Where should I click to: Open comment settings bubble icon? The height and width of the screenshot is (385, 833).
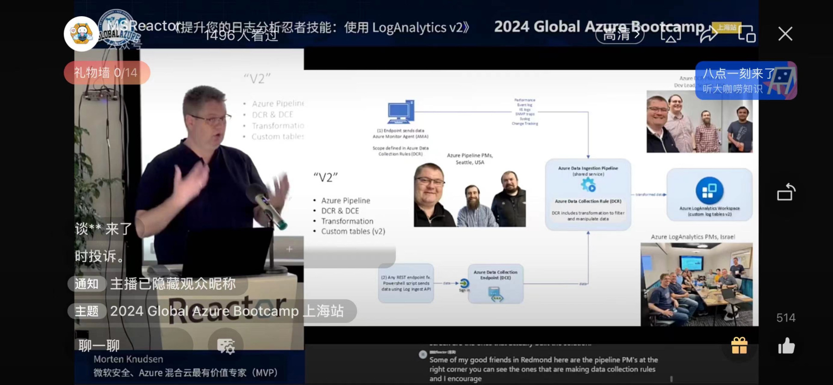pos(226,345)
